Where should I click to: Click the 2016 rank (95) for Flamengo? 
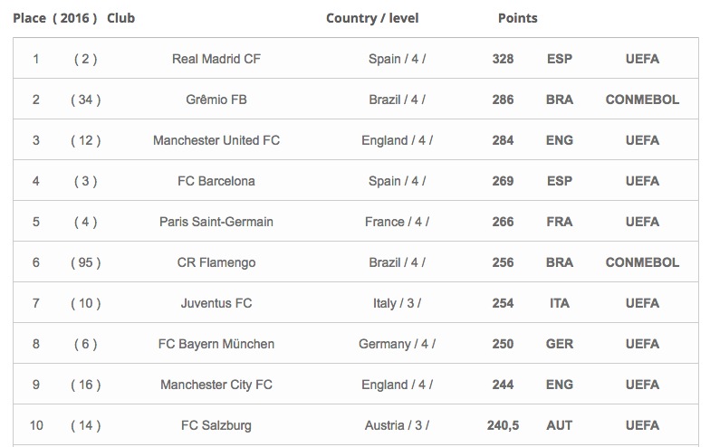tap(85, 262)
